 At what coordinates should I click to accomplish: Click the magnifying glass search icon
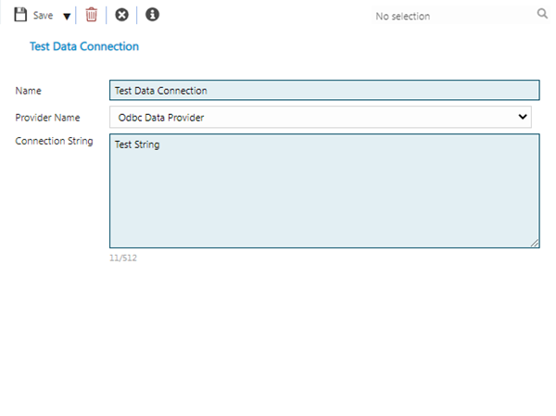pyautogui.click(x=542, y=15)
